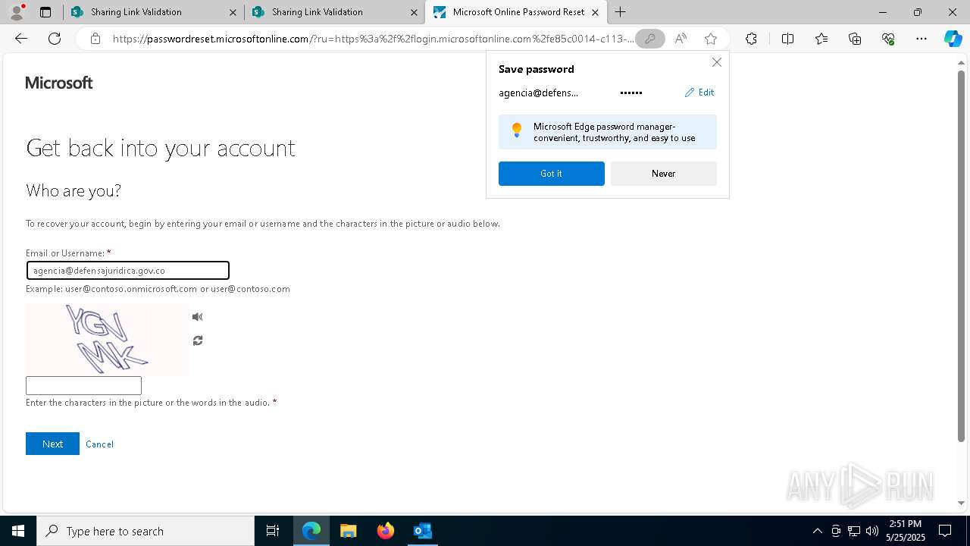Show hidden system tray icons
The width and height of the screenshot is (970, 546).
point(817,531)
